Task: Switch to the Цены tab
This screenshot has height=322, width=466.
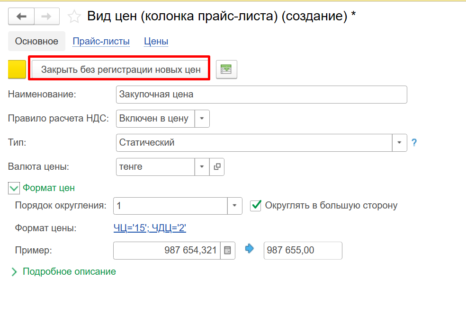Action: point(156,42)
